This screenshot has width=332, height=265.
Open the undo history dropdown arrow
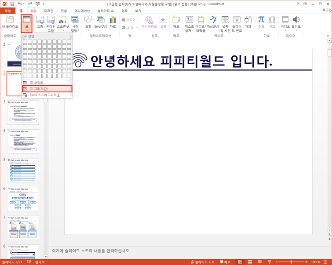click(24, 4)
